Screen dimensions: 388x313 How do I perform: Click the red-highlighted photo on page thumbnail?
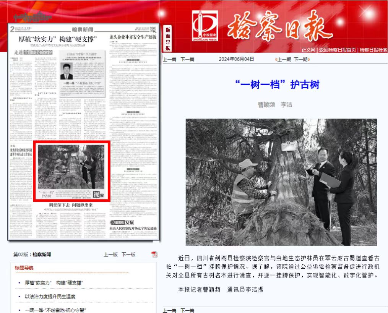click(72, 171)
